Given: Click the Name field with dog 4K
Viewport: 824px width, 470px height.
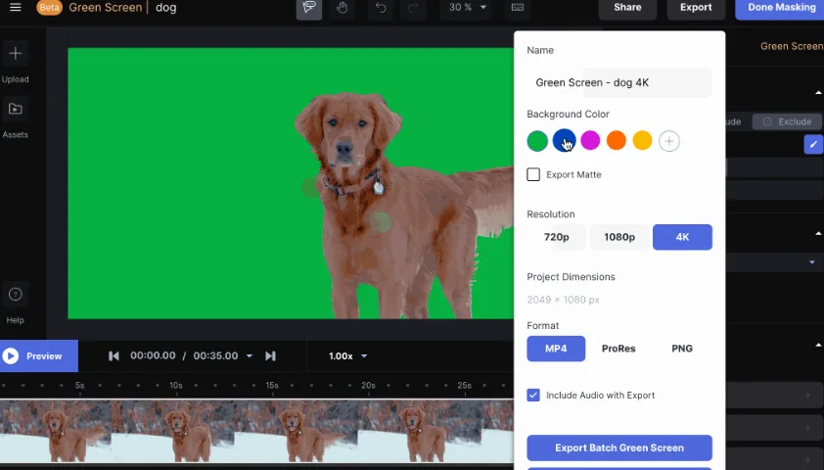Looking at the screenshot, I should coord(618,83).
